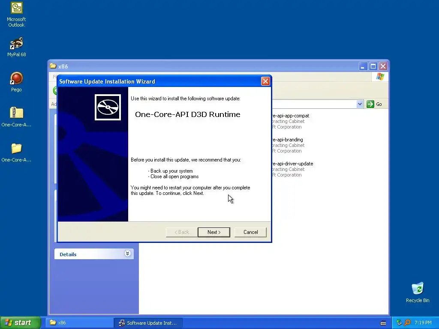Open the address bar dropdown arrow
The image size is (439, 329).
(360, 104)
